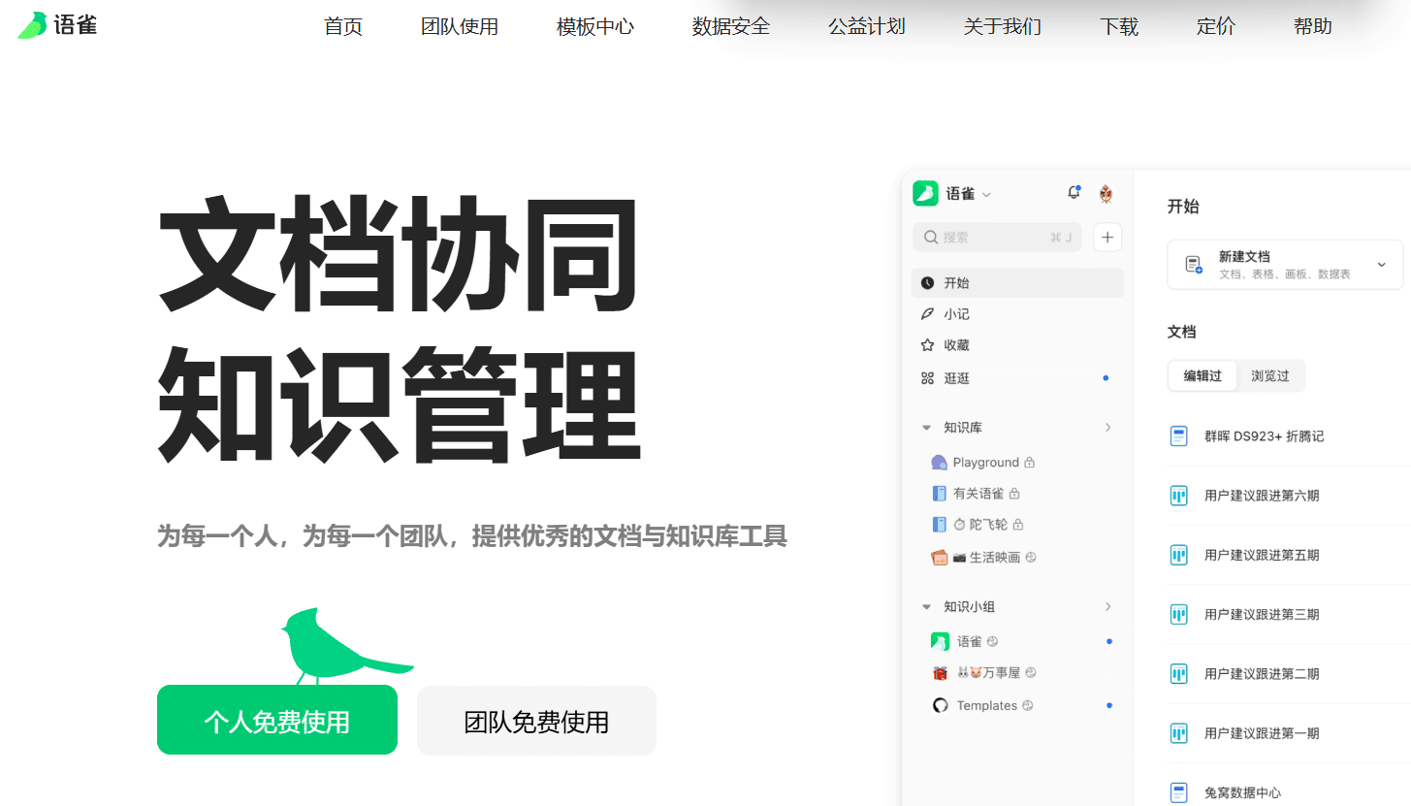Screen dimensions: 1411x806
Task: Open 下载 in the top navigation
Action: pyautogui.click(x=1119, y=27)
